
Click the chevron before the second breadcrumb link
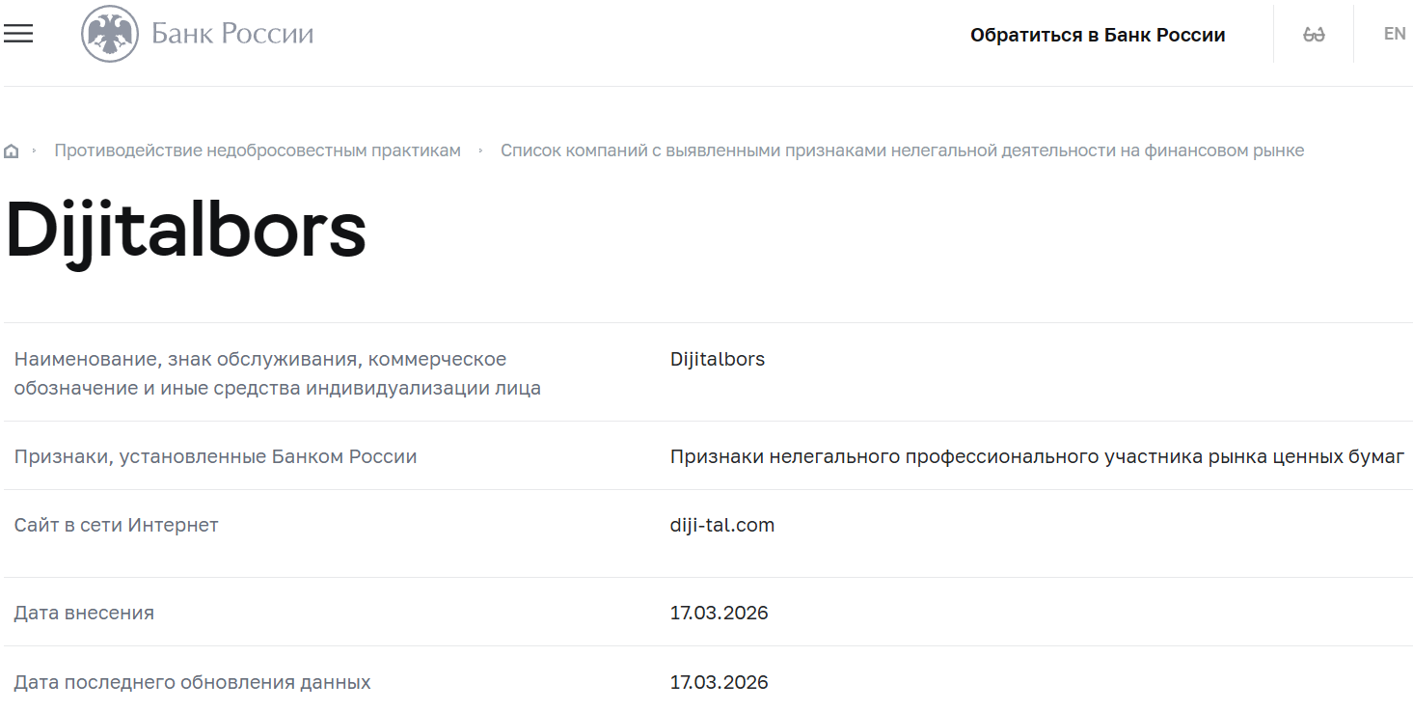coord(479,150)
